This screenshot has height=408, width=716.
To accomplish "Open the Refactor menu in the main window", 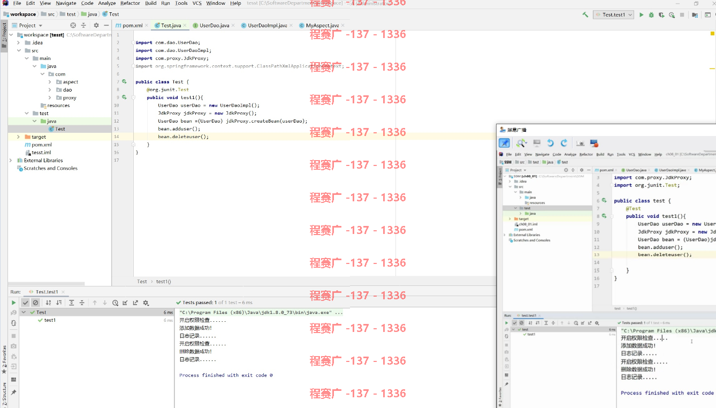I will [130, 3].
